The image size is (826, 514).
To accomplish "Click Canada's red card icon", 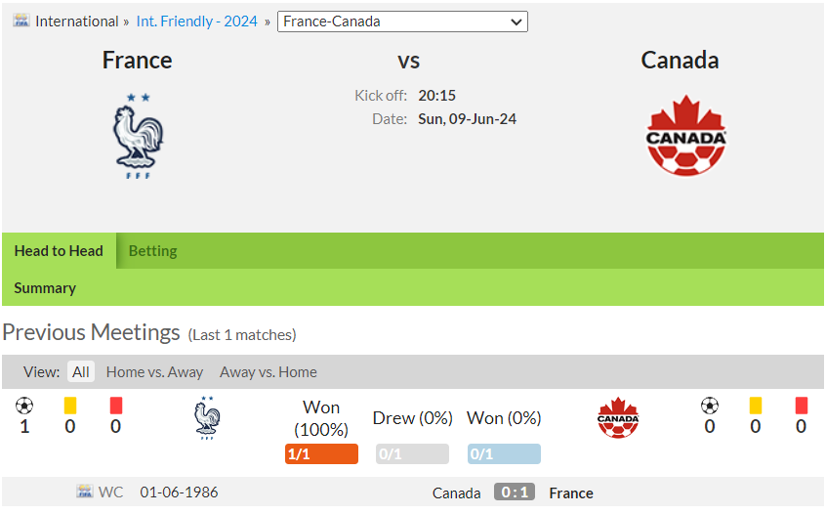I will [802, 406].
